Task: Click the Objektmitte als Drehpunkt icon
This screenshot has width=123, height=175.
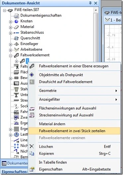Action: [x=32, y=75]
